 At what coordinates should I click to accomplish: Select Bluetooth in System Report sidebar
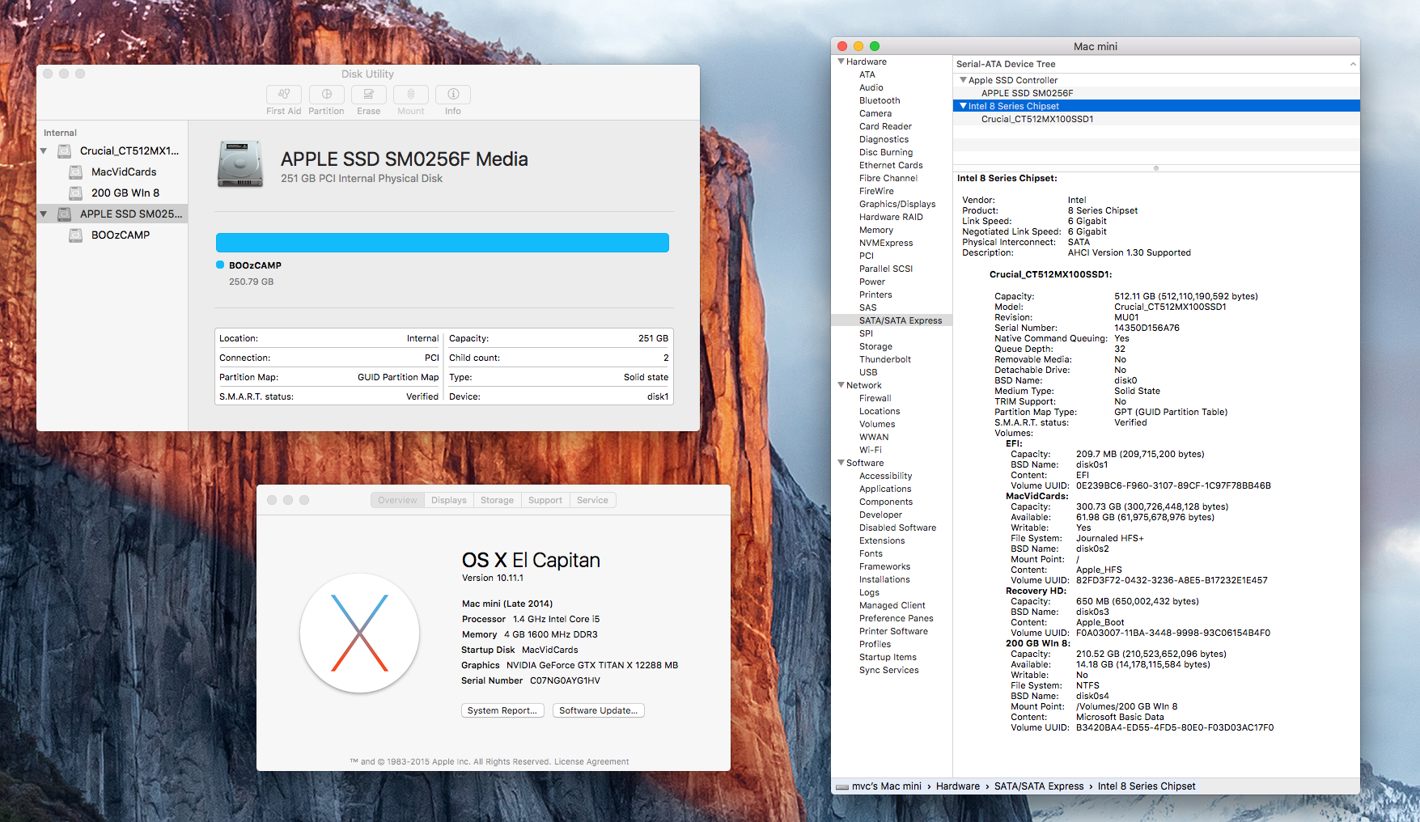(880, 100)
